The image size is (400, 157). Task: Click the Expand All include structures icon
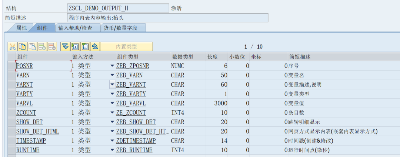point(65,46)
